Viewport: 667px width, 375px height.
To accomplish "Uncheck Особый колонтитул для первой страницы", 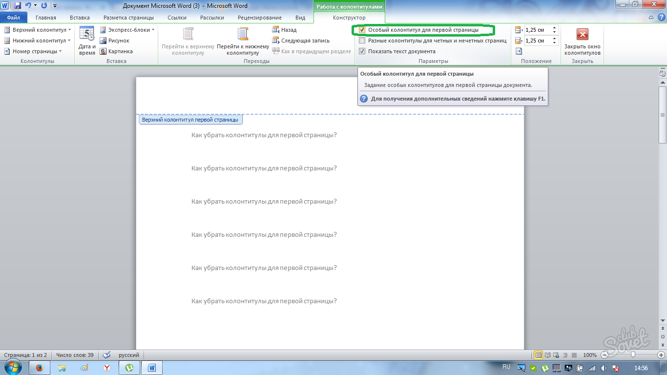I will click(362, 30).
